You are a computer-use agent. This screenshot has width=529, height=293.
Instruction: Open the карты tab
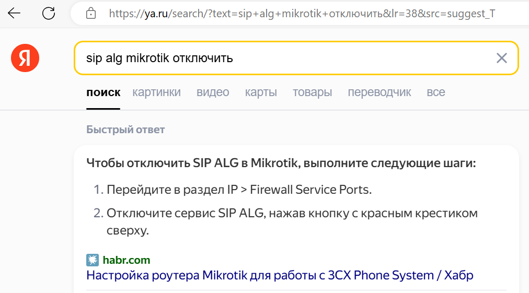[261, 92]
